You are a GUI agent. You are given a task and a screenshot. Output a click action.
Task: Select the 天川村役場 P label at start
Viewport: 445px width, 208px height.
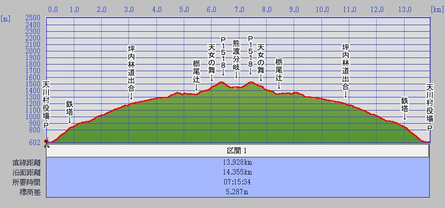pos(46,105)
